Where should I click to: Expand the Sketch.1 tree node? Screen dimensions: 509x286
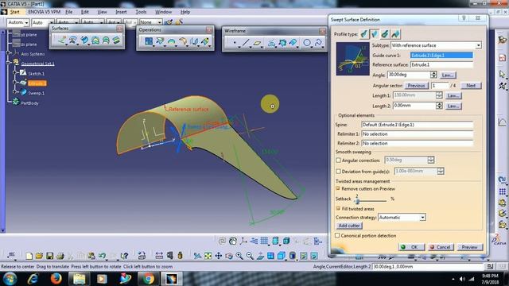click(14, 72)
